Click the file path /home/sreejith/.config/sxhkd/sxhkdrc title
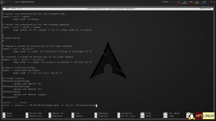This screenshot has height=121, width=216. tap(111, 8)
